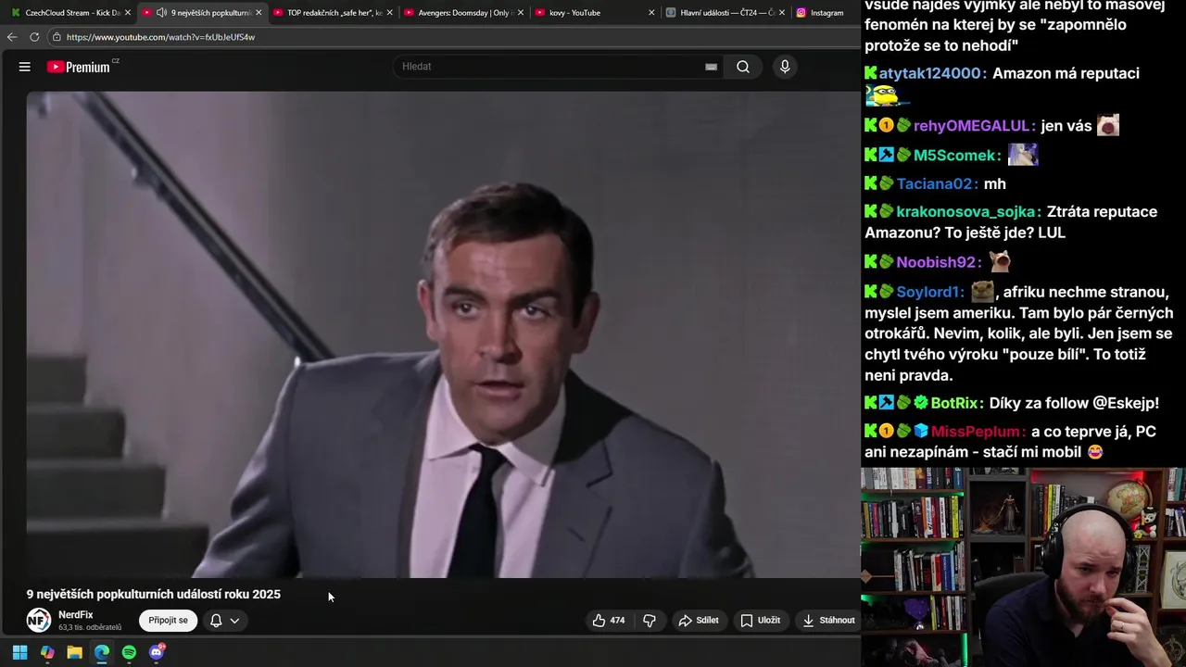
Task: Click chat username MissPeplum
Action: point(978,432)
